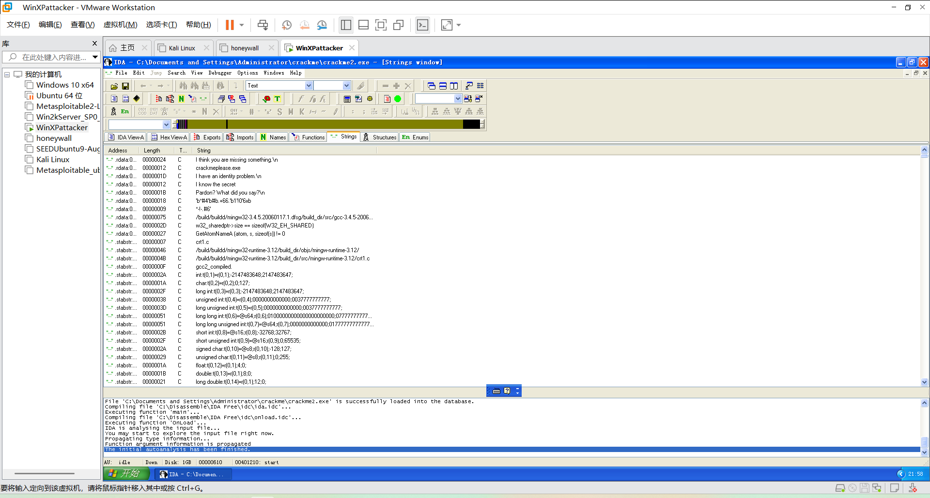Expand the navigator address dropdown
Viewport: 930px width, 498px height.
(x=166, y=124)
